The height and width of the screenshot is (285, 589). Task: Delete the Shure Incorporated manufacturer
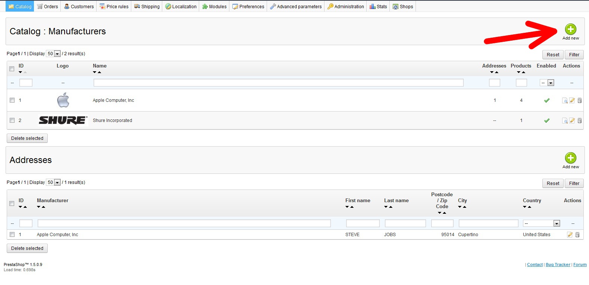point(579,120)
